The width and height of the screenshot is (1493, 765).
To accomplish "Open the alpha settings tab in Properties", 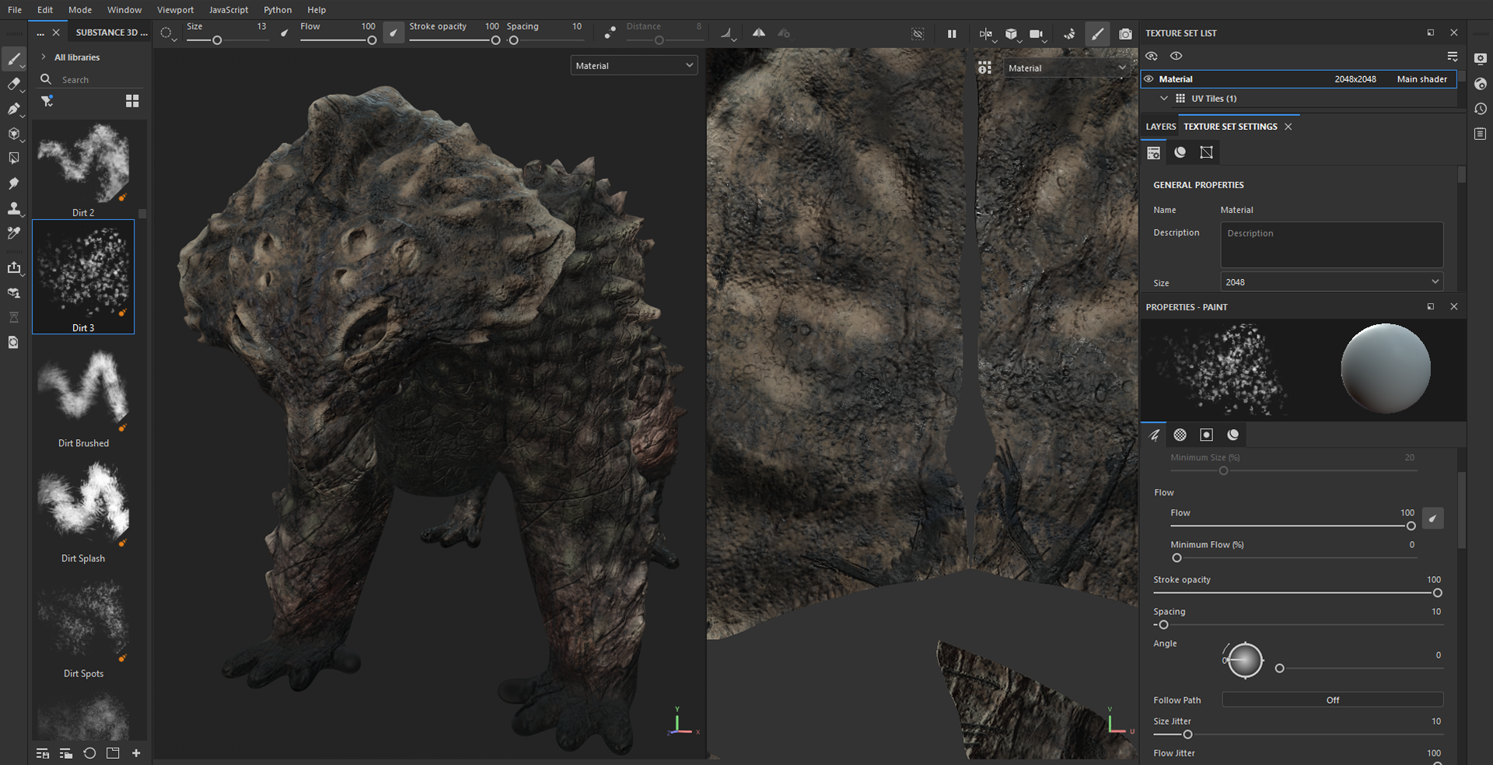I will coord(1180,435).
